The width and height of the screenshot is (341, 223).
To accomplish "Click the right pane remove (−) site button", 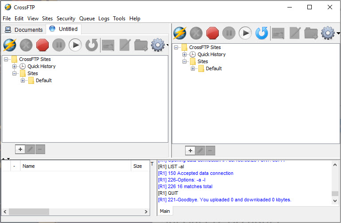I will [210, 151].
